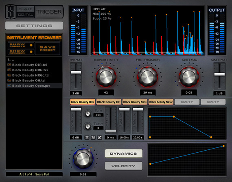Invert phase with the Ø button
Viewport: 232px width, 182px height.
100,138
